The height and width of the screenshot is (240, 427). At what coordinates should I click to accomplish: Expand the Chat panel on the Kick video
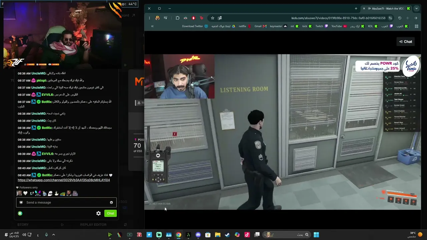[x=406, y=42]
